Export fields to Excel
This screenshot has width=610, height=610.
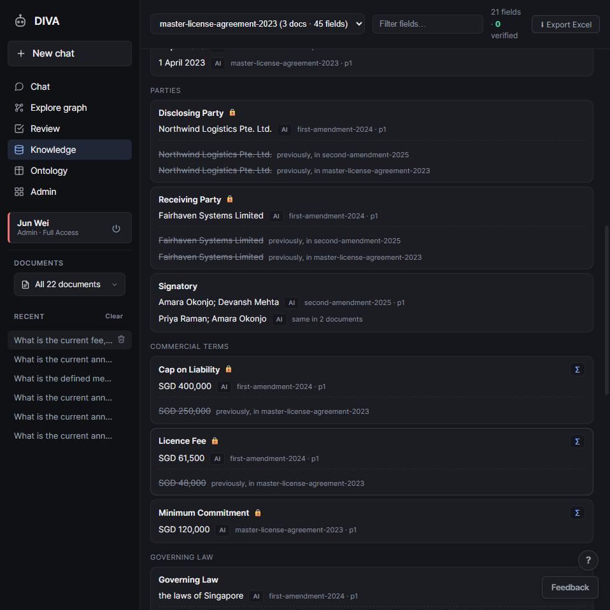click(x=565, y=24)
